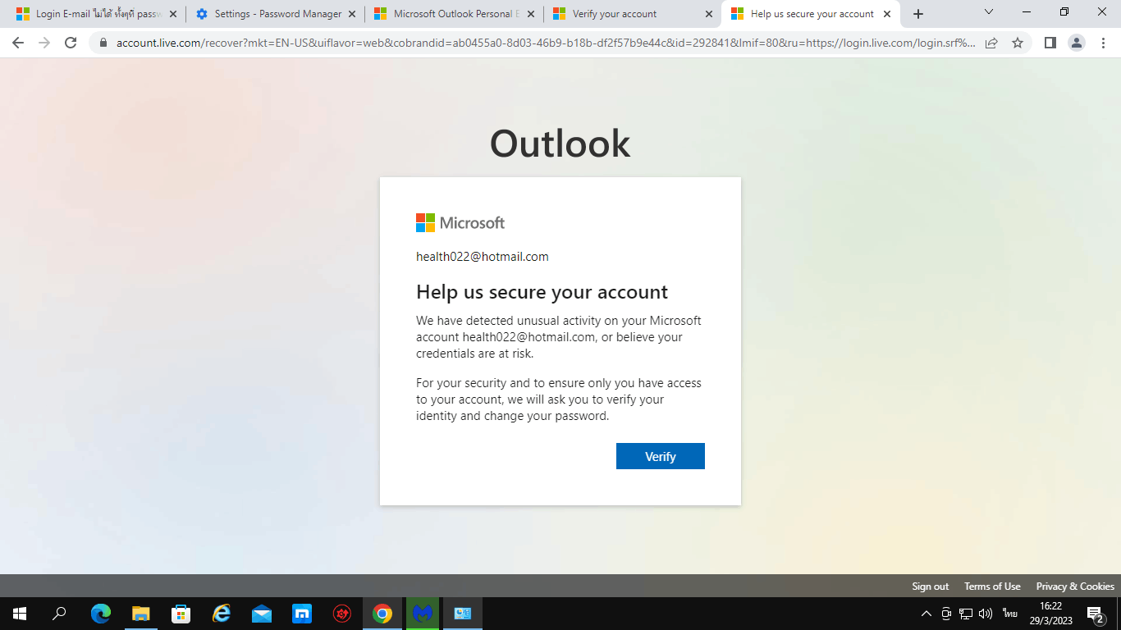Open the Terms of Use link
1121x630 pixels.
pos(992,586)
